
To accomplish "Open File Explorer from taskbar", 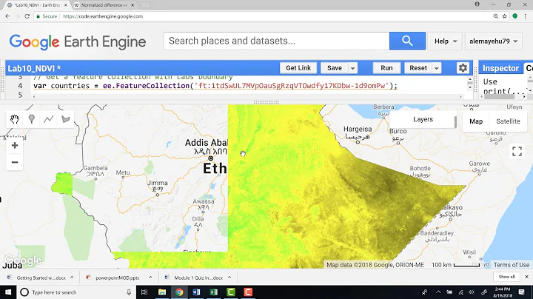I will [x=162, y=292].
